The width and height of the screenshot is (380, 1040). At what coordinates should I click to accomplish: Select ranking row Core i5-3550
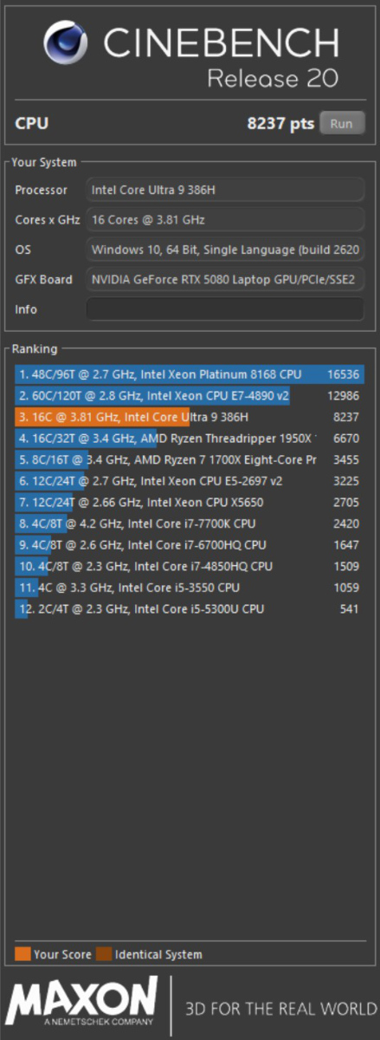click(190, 588)
